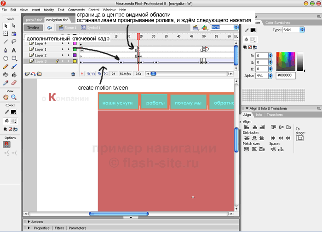The width and height of the screenshot is (322, 232).
Task: Select the black Selection arrow tool
Action: point(6,26)
